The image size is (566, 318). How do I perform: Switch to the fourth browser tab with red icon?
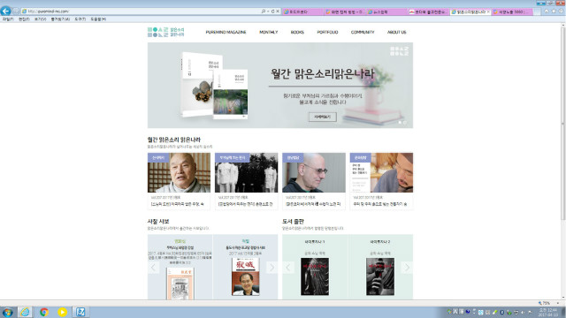pos(428,11)
